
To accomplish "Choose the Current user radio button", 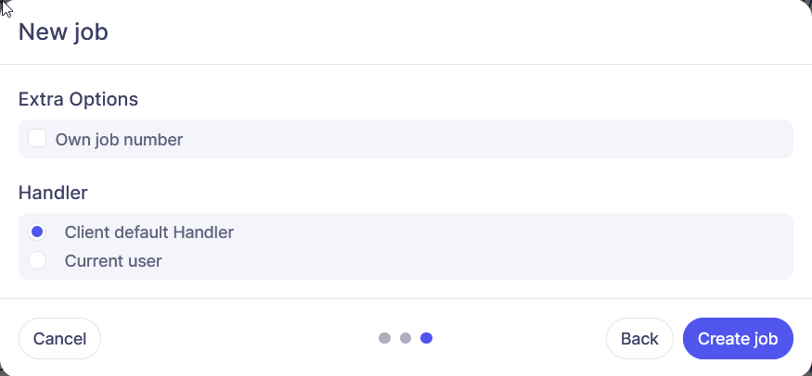I will [x=37, y=260].
